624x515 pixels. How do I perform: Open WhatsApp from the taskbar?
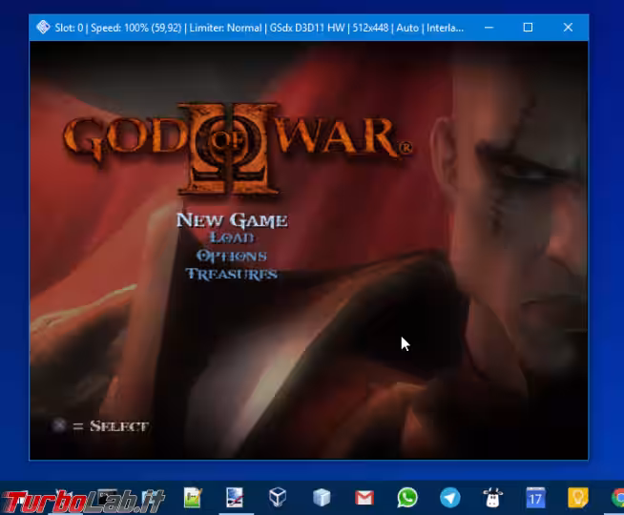[407, 498]
